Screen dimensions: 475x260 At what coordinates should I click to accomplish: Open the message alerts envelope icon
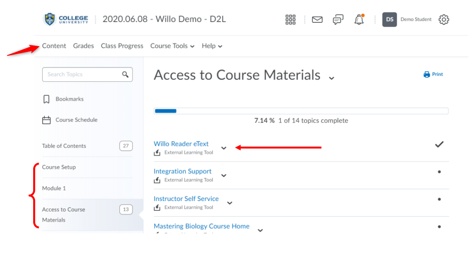[x=317, y=20]
